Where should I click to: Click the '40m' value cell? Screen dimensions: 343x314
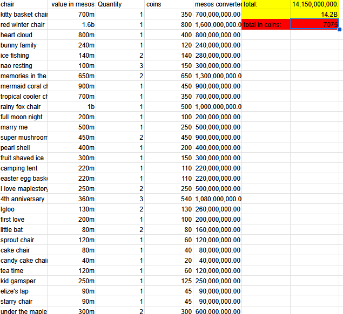[x=72, y=261]
